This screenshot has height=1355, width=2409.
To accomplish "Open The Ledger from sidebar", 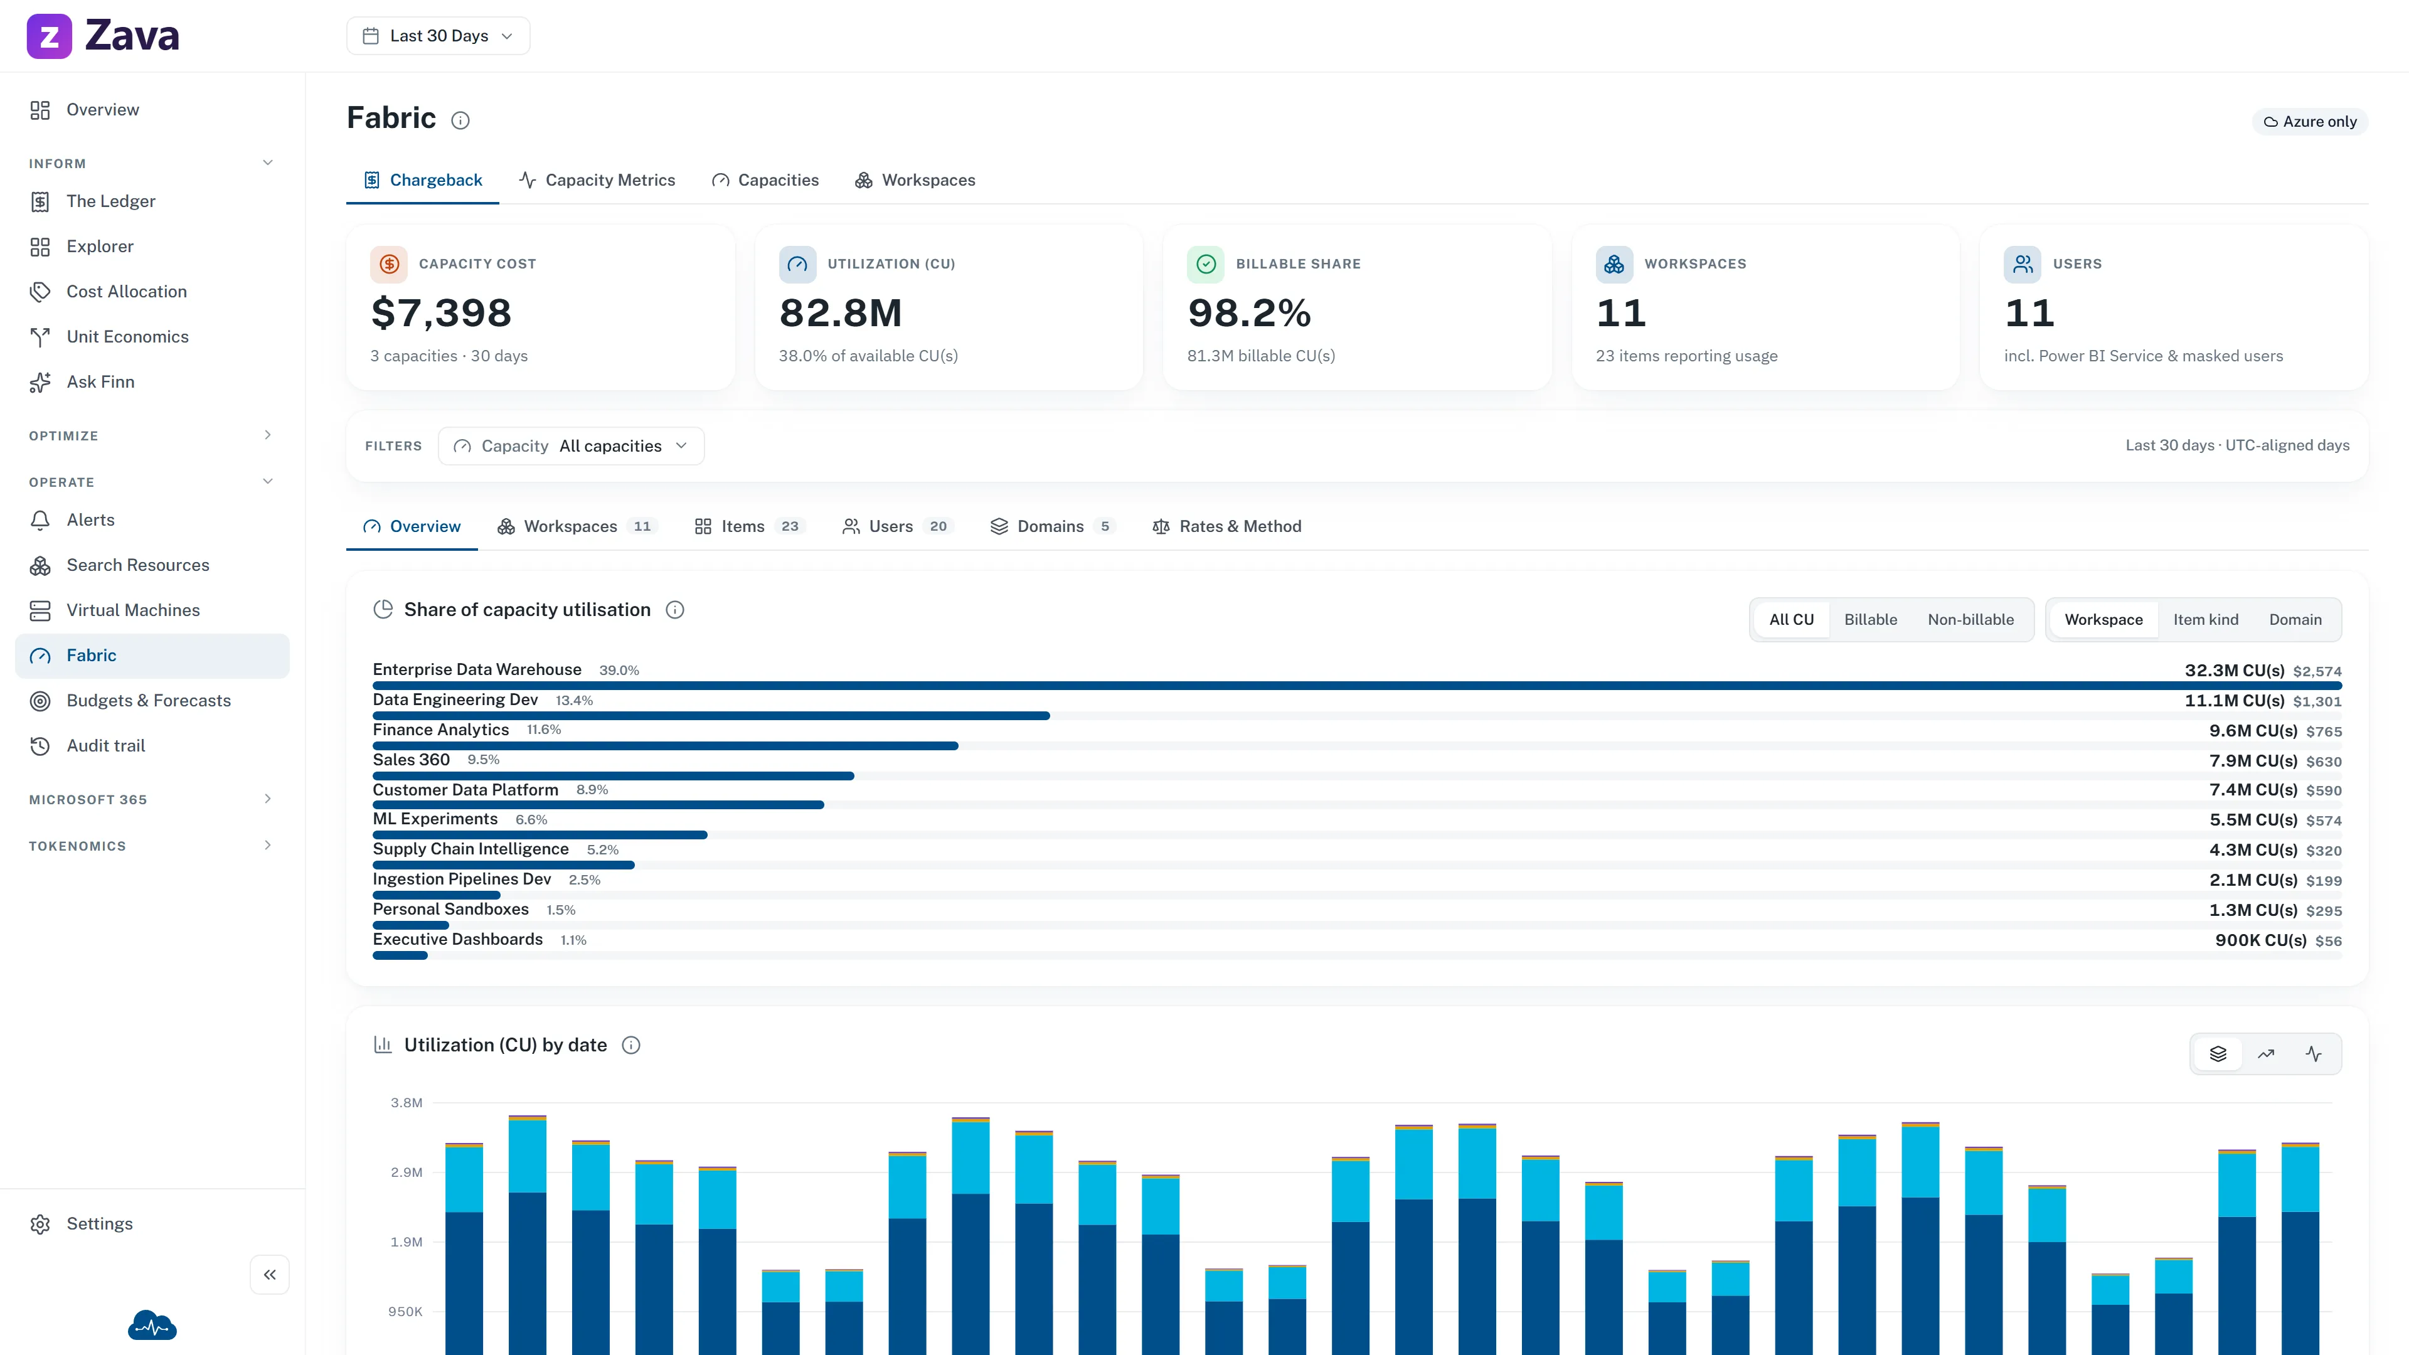I will pyautogui.click(x=152, y=201).
